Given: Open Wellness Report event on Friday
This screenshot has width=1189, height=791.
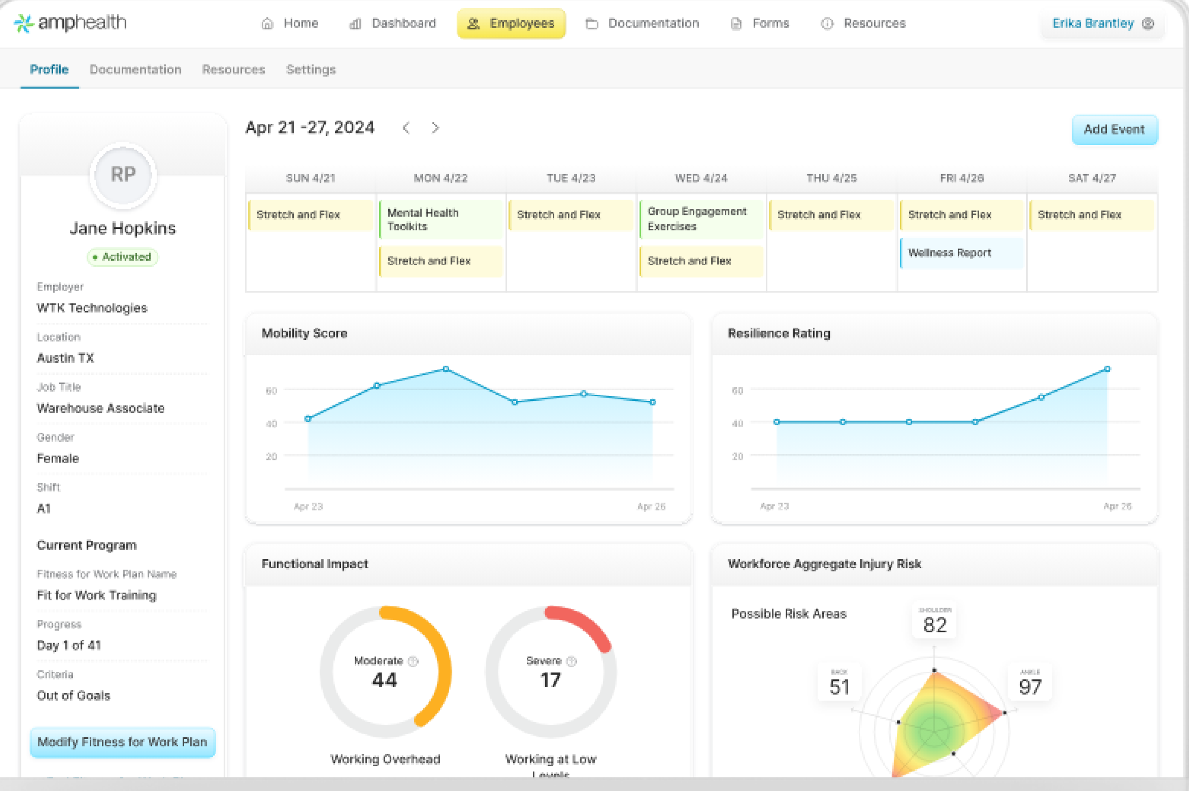Looking at the screenshot, I should coord(961,253).
